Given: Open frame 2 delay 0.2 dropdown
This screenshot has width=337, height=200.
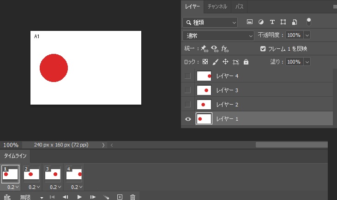Looking at the screenshot, I should coord(34,187).
